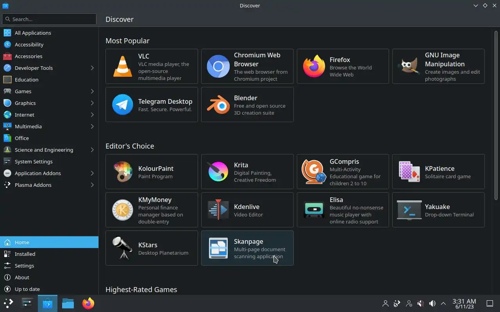The image size is (500, 312).
Task: Click the KMyMoney coin icon
Action: pos(123,210)
